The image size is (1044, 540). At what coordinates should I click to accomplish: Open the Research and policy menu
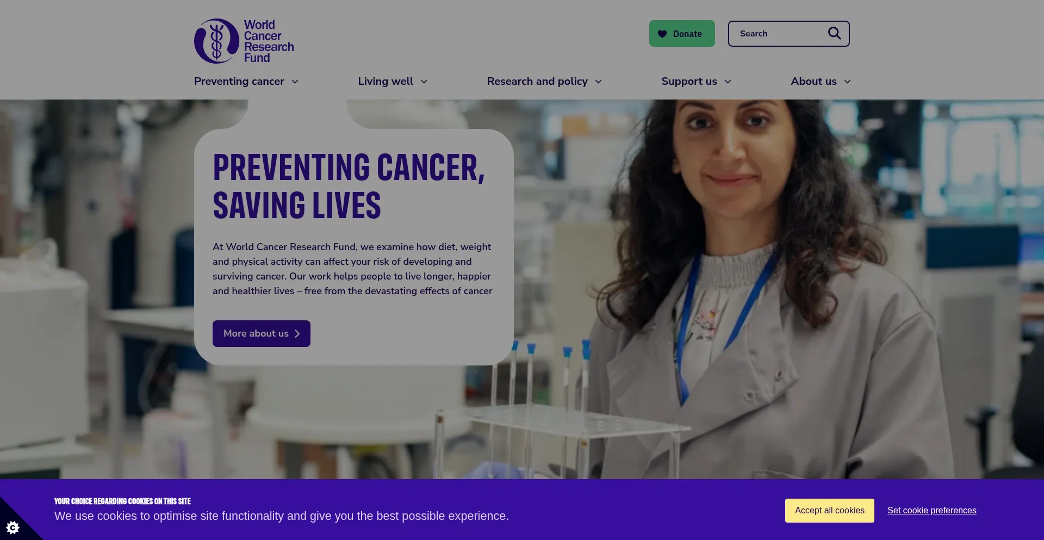click(537, 81)
